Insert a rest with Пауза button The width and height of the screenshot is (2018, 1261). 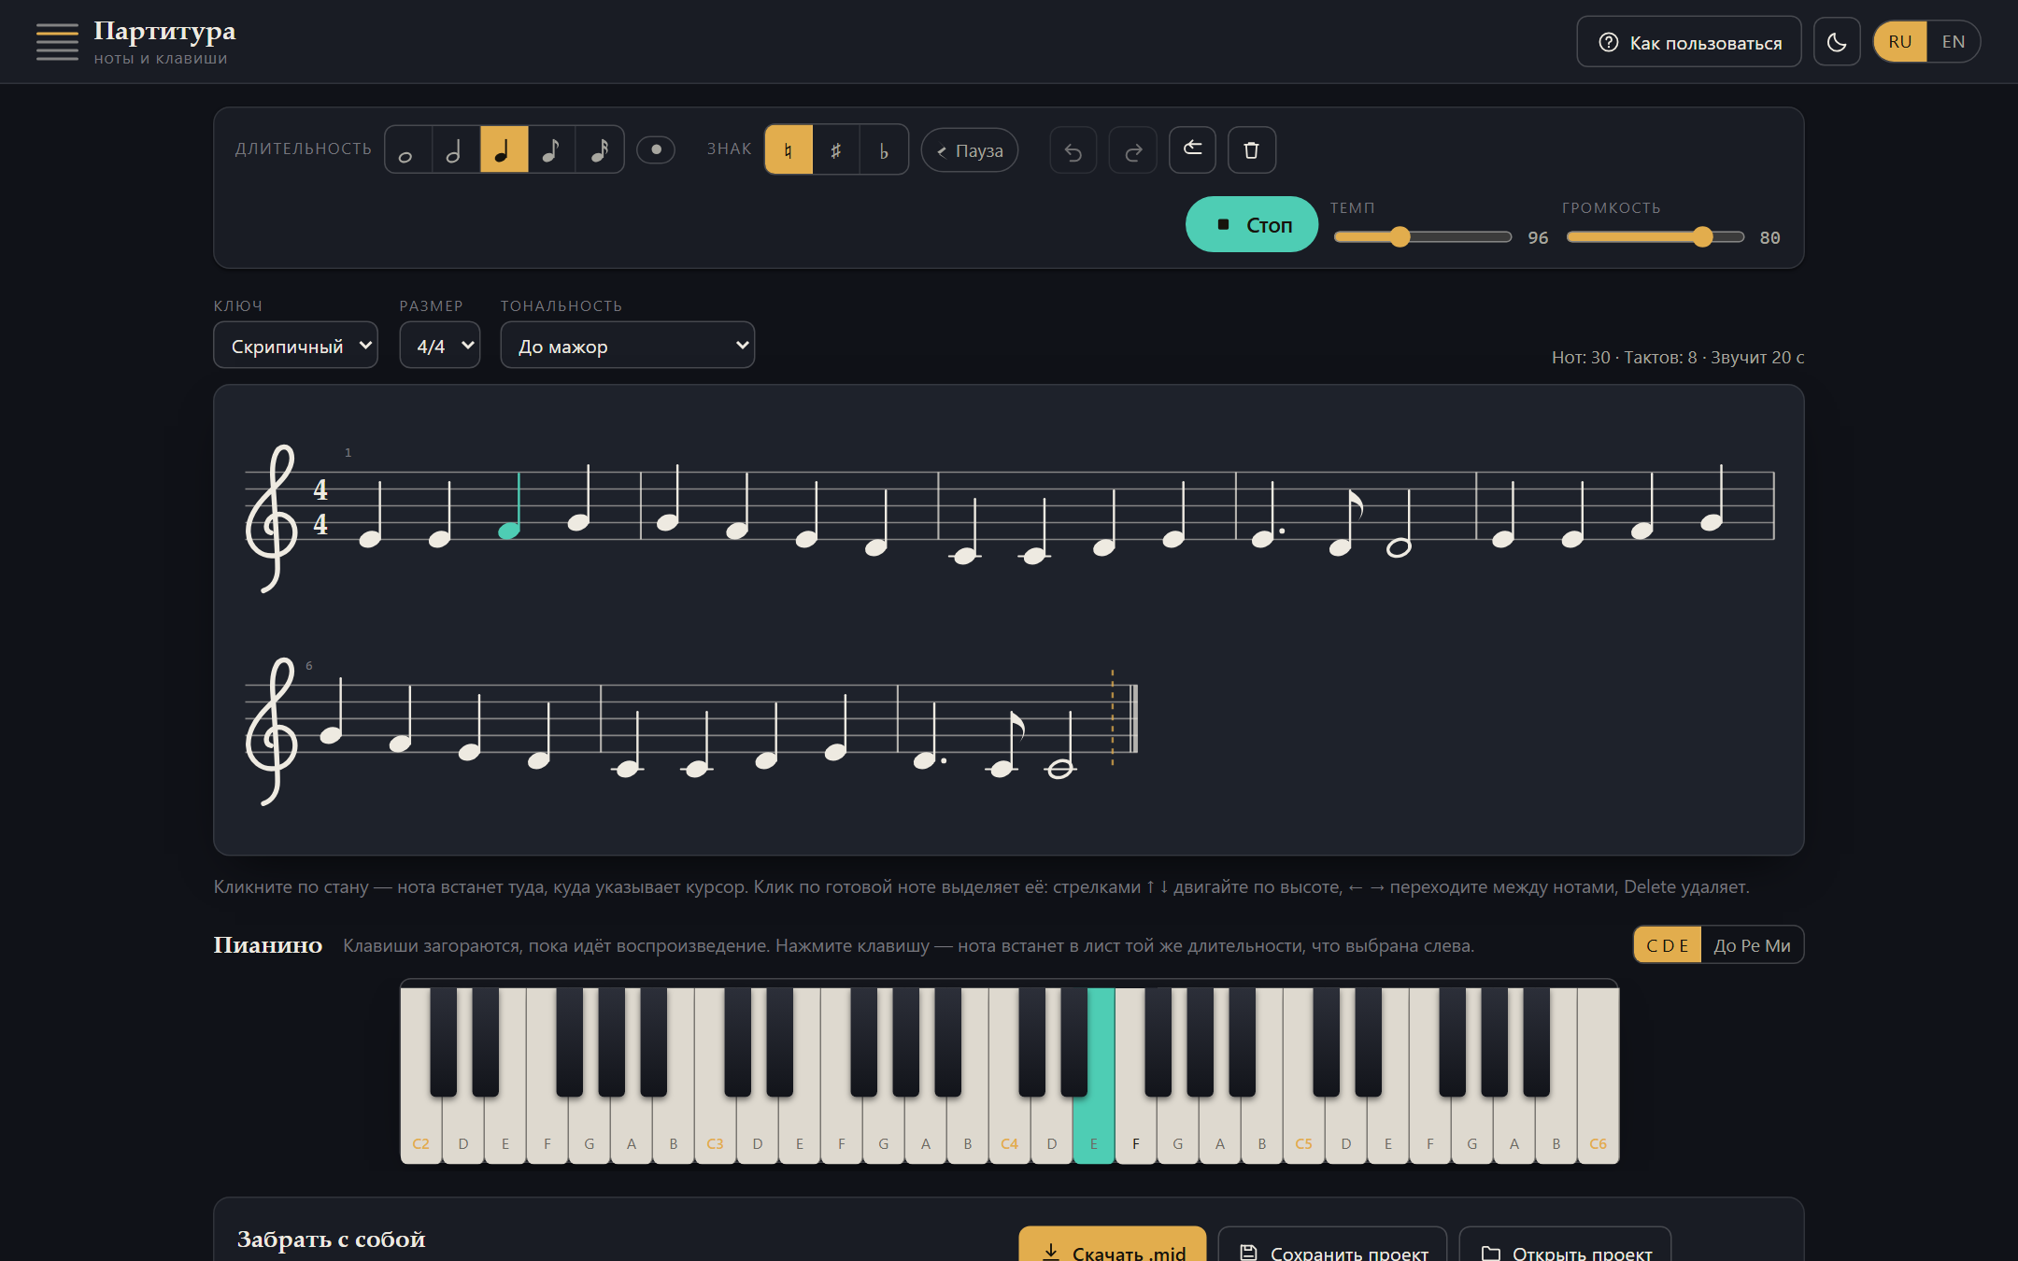tap(970, 150)
